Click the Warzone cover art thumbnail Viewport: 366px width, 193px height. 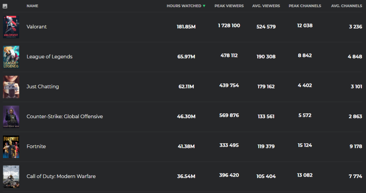coord(11,176)
